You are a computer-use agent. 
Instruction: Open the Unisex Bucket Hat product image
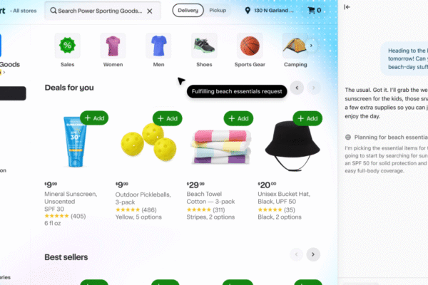[x=292, y=146]
